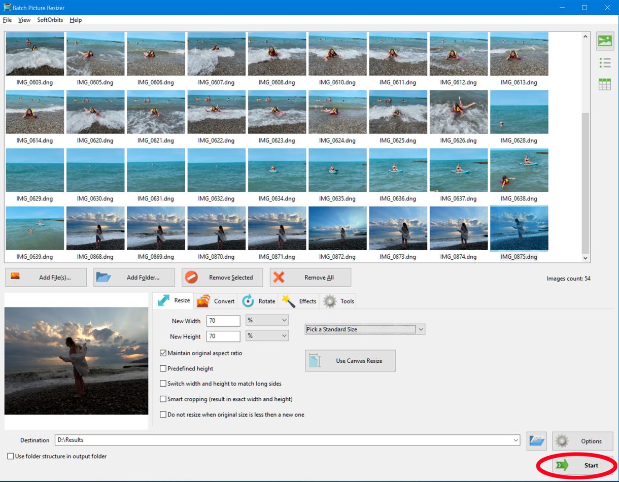Open the Pick a Standard Size dropdown
This screenshot has width=619, height=482.
(x=421, y=329)
